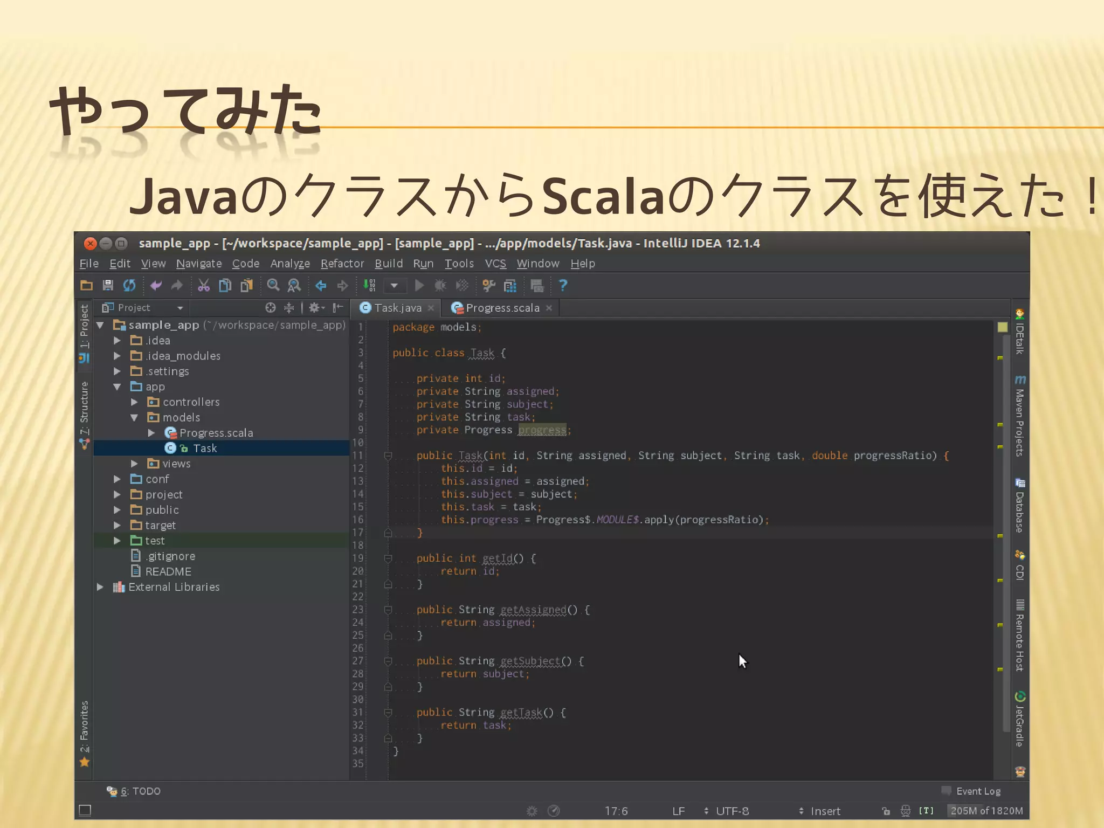Close the Progress.scala tab
Image resolution: width=1104 pixels, height=828 pixels.
[549, 308]
